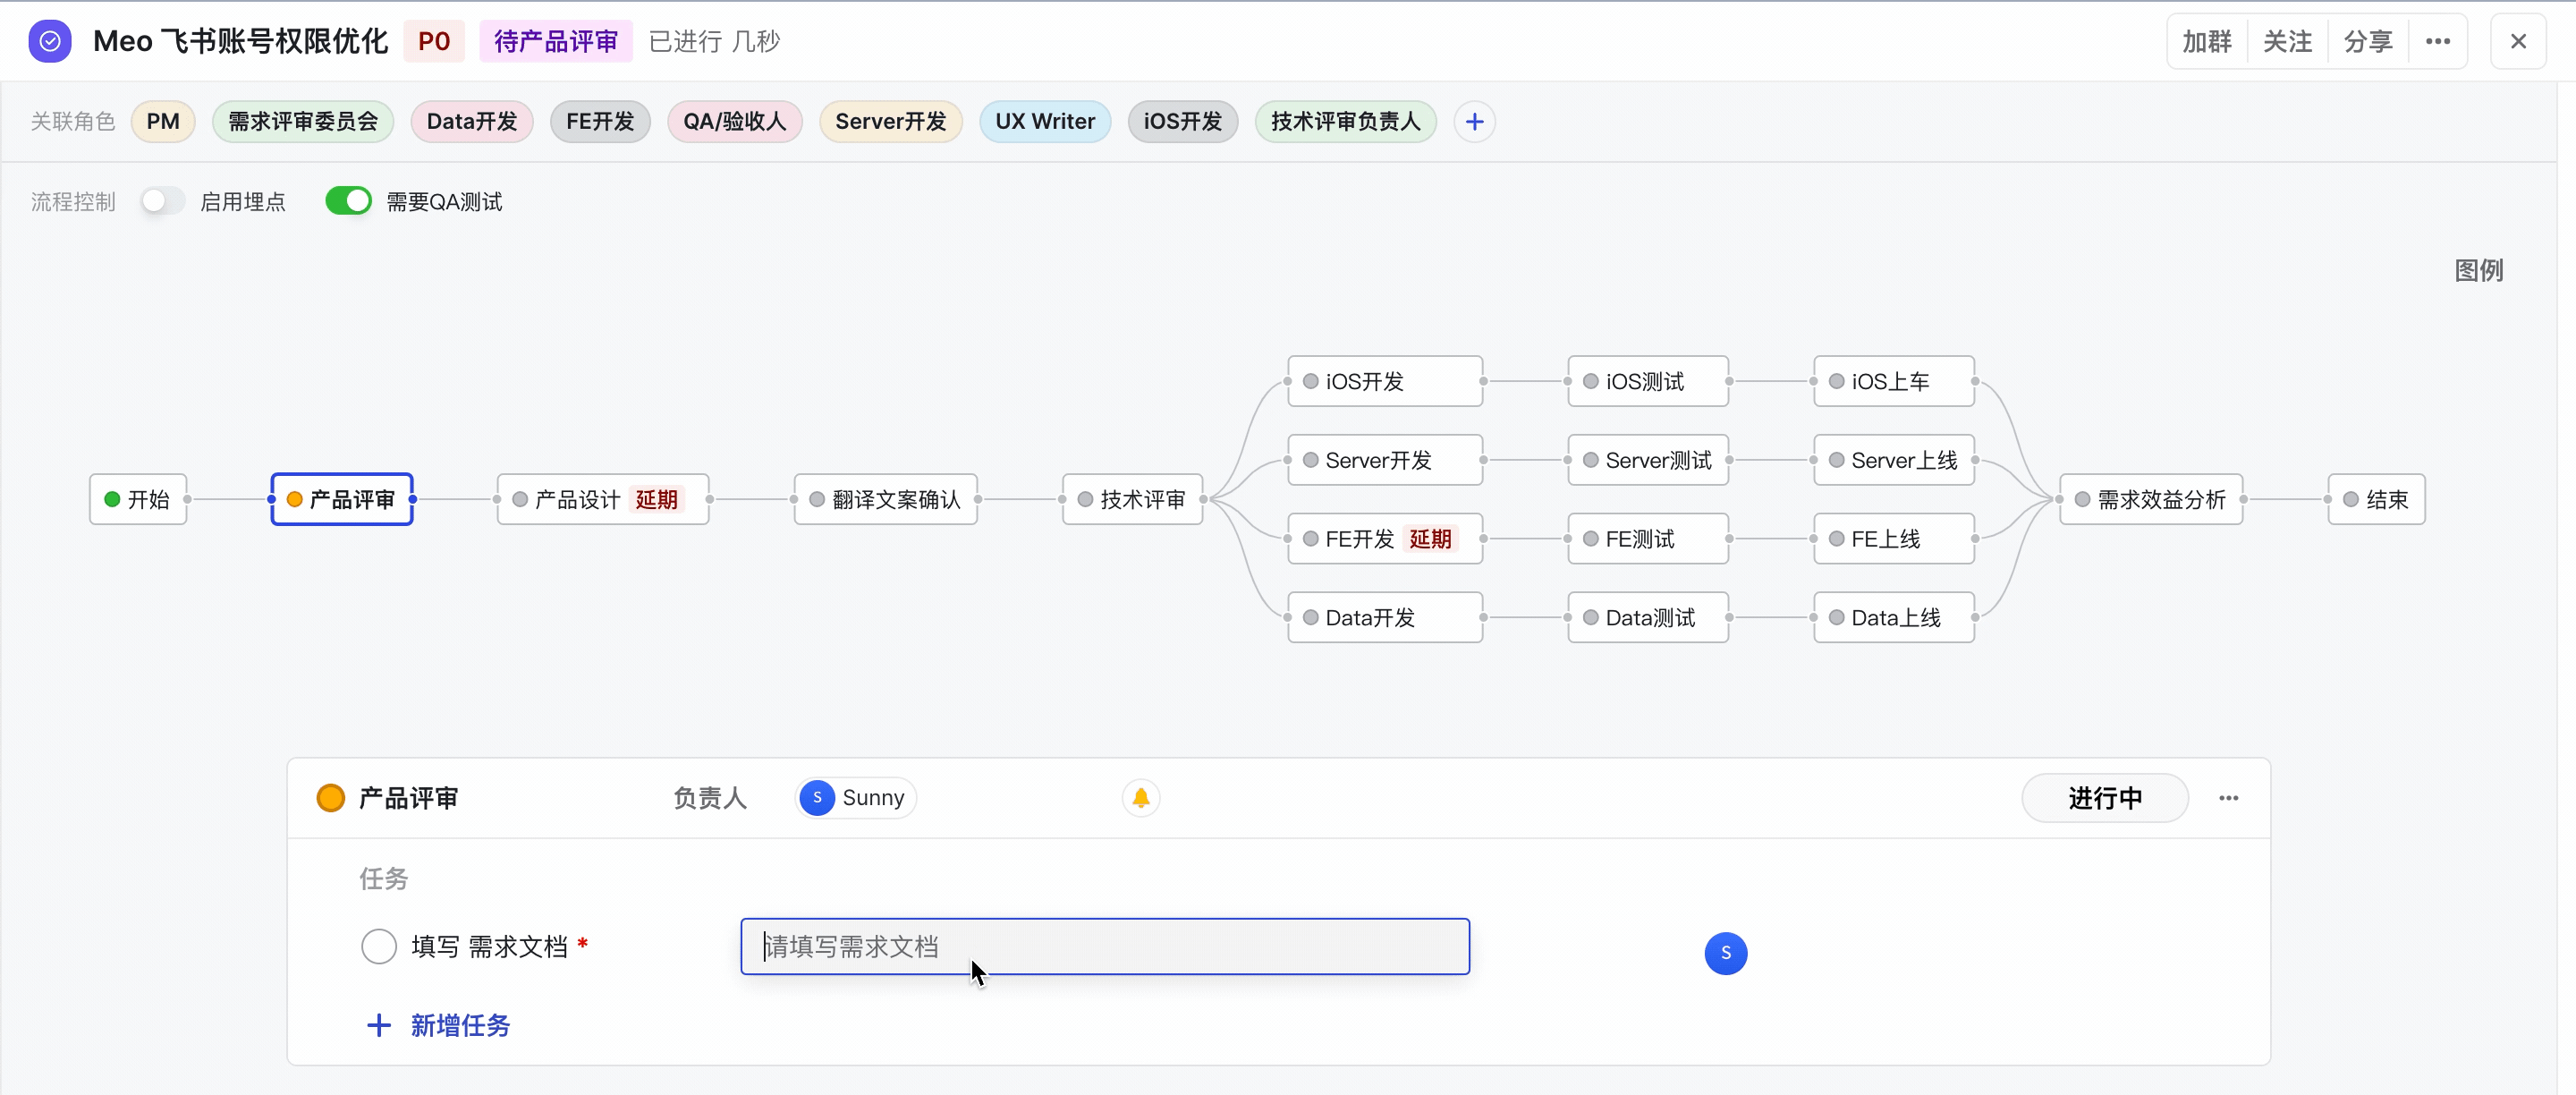Disable the 需要QA测试 toggle
The image size is (2576, 1095).
(348, 202)
